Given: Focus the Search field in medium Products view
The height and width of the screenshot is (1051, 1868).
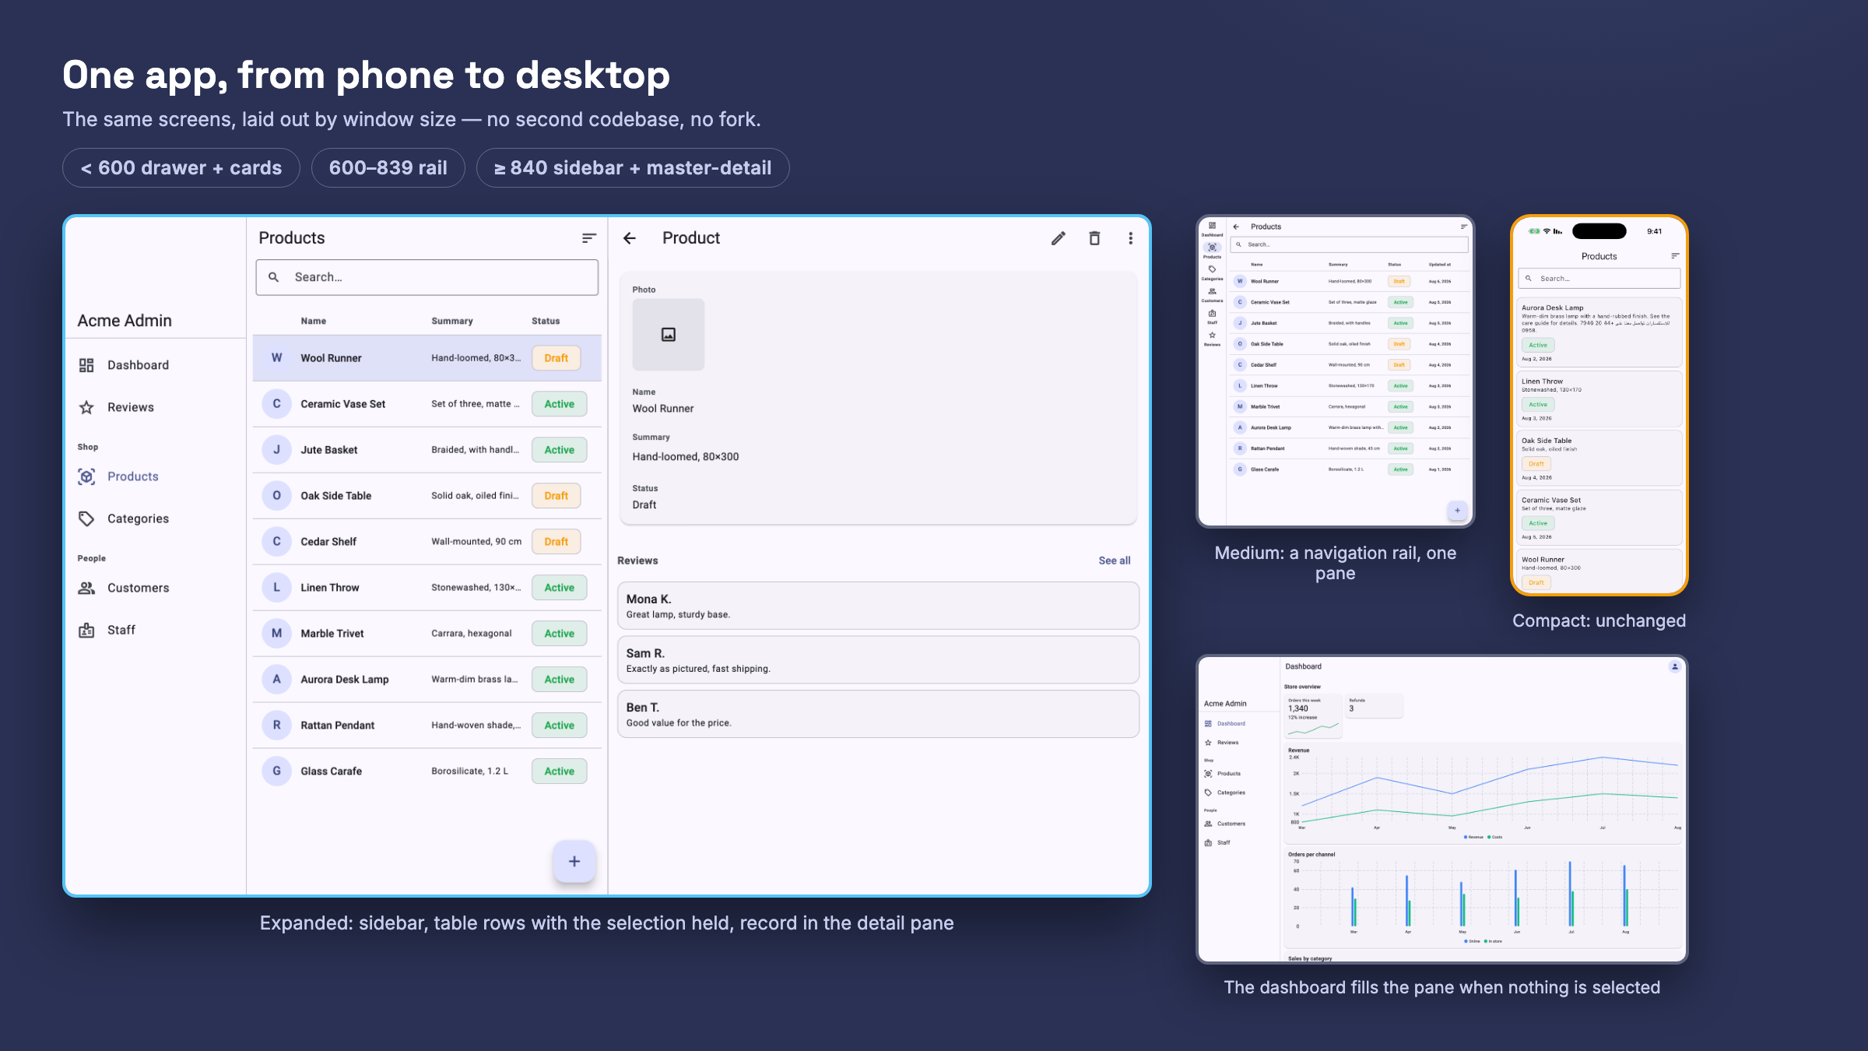Looking at the screenshot, I should [1349, 244].
